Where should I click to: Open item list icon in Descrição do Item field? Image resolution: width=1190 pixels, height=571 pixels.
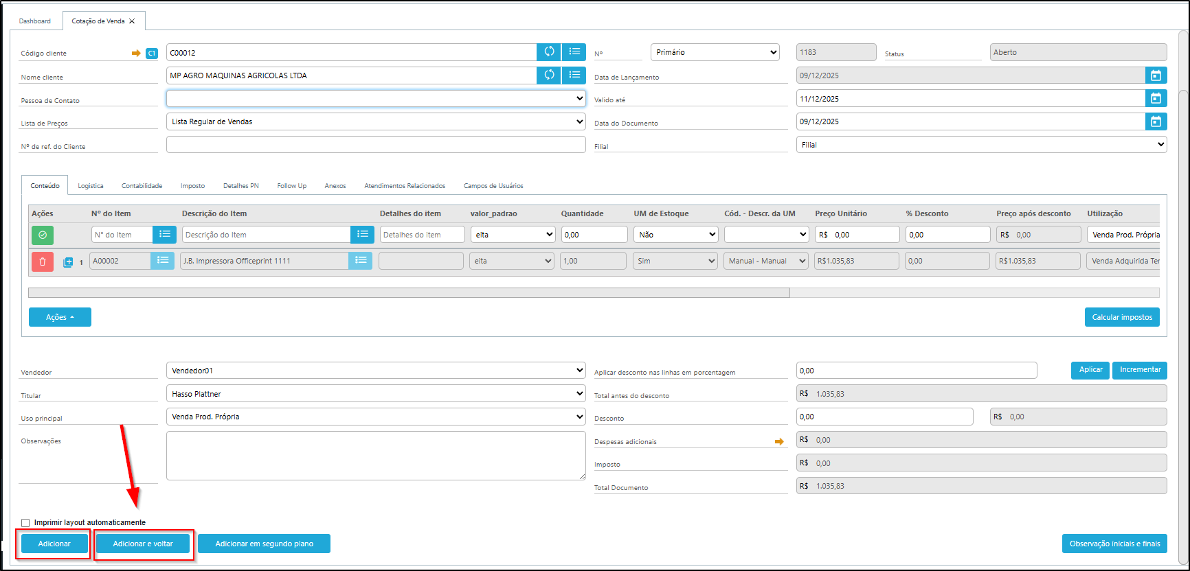click(362, 235)
